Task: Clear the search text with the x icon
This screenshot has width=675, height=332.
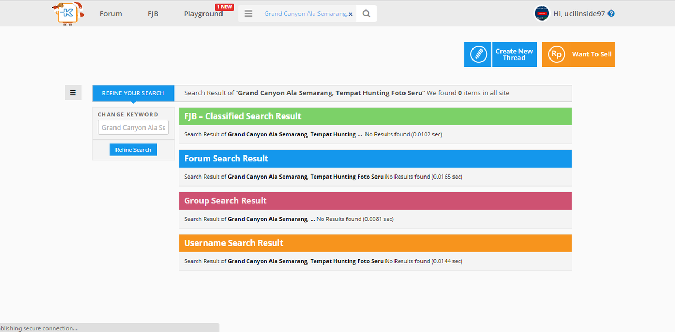Action: point(351,14)
